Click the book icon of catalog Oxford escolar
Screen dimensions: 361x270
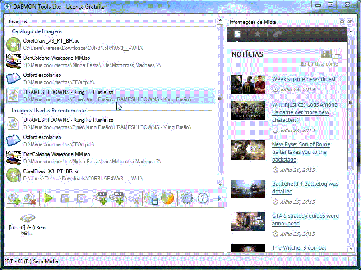(14, 78)
